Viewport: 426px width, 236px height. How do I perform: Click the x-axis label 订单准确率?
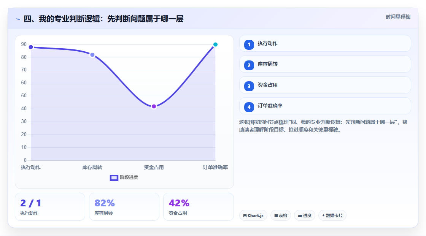point(215,167)
